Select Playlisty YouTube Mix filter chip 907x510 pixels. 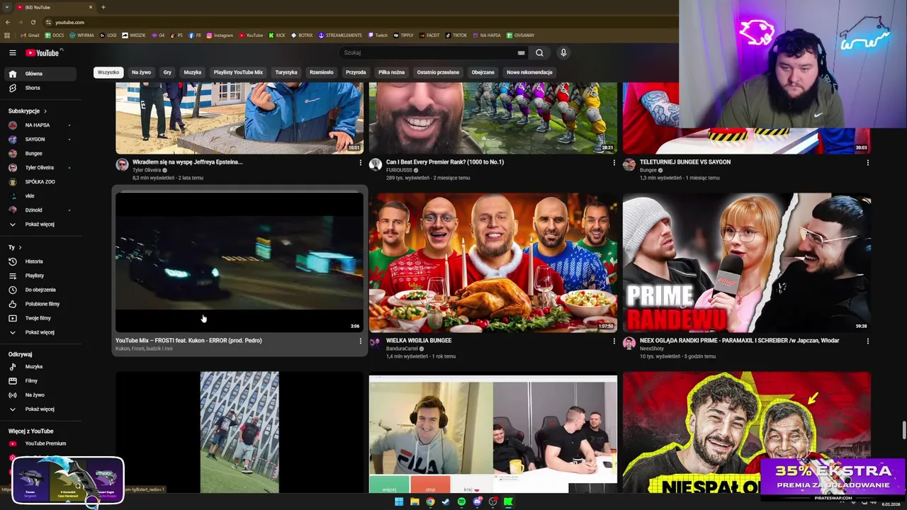(x=238, y=72)
